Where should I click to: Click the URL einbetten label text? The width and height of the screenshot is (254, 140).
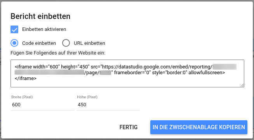tap(89, 43)
